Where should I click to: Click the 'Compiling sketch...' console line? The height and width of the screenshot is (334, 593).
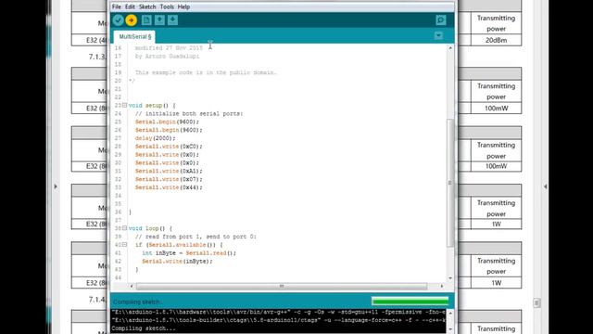(x=144, y=328)
